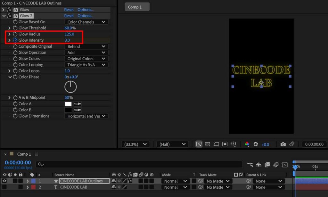328x197 pixels.
Task: Open grid and guide options
Action: [233, 144]
